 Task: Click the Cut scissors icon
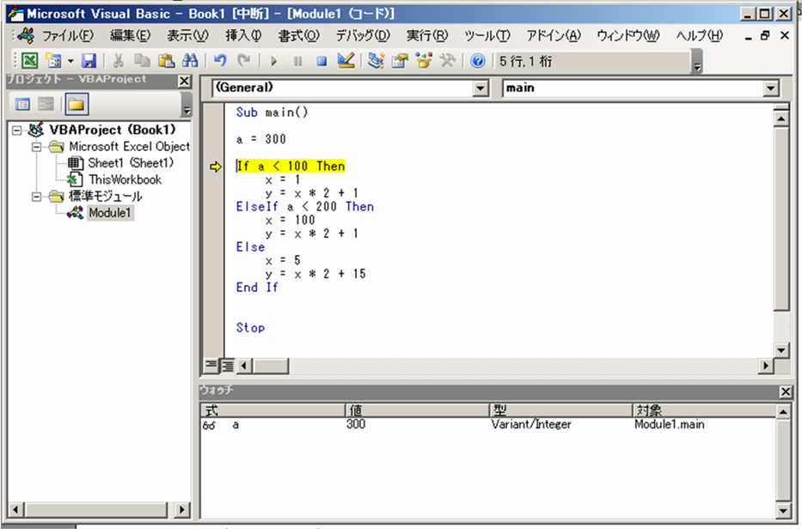click(x=118, y=61)
